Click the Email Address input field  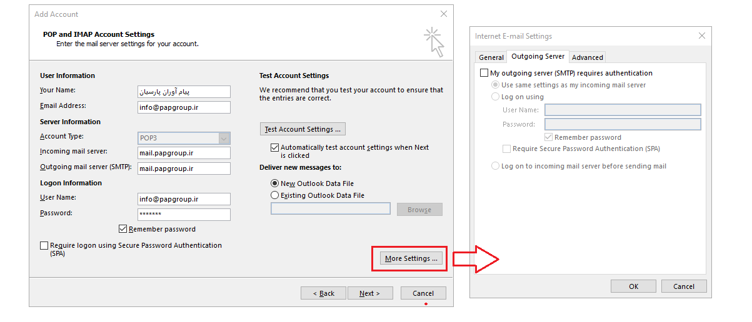pos(184,107)
